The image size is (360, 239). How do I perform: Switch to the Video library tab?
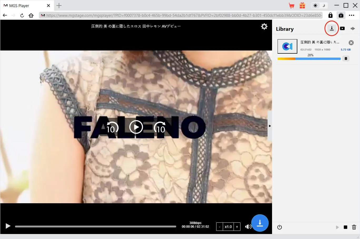342,28
